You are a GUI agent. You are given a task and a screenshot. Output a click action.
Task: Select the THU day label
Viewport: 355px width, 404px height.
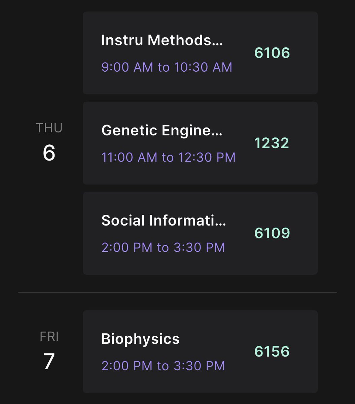(49, 128)
